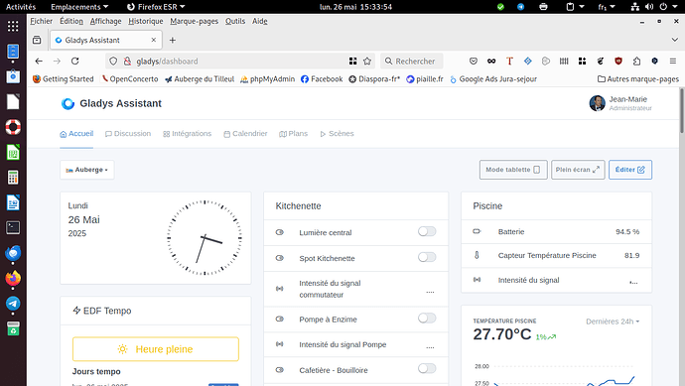Open the Auberge du Tilleul bookmark
Viewport: 685px width, 386px height.
pyautogui.click(x=200, y=79)
